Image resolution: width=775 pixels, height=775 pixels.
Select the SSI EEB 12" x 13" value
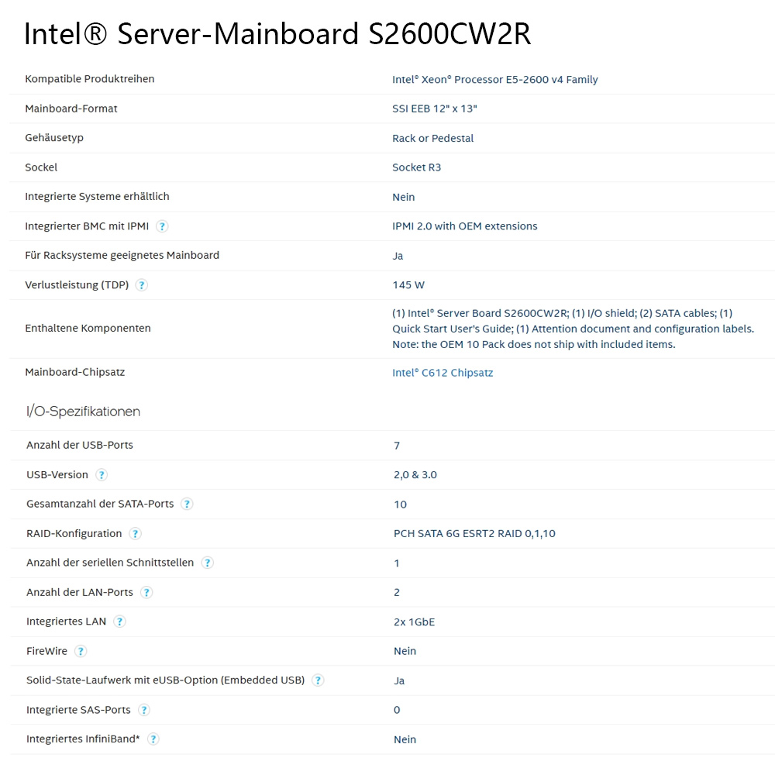tap(435, 108)
